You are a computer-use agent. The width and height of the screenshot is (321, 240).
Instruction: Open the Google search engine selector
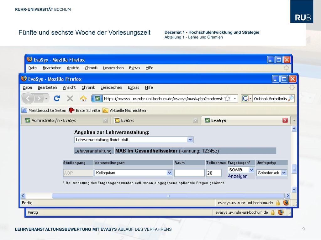click(x=247, y=99)
